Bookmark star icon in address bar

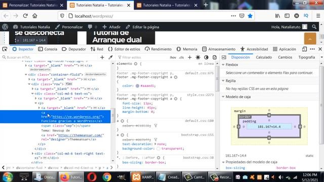click(x=250, y=16)
